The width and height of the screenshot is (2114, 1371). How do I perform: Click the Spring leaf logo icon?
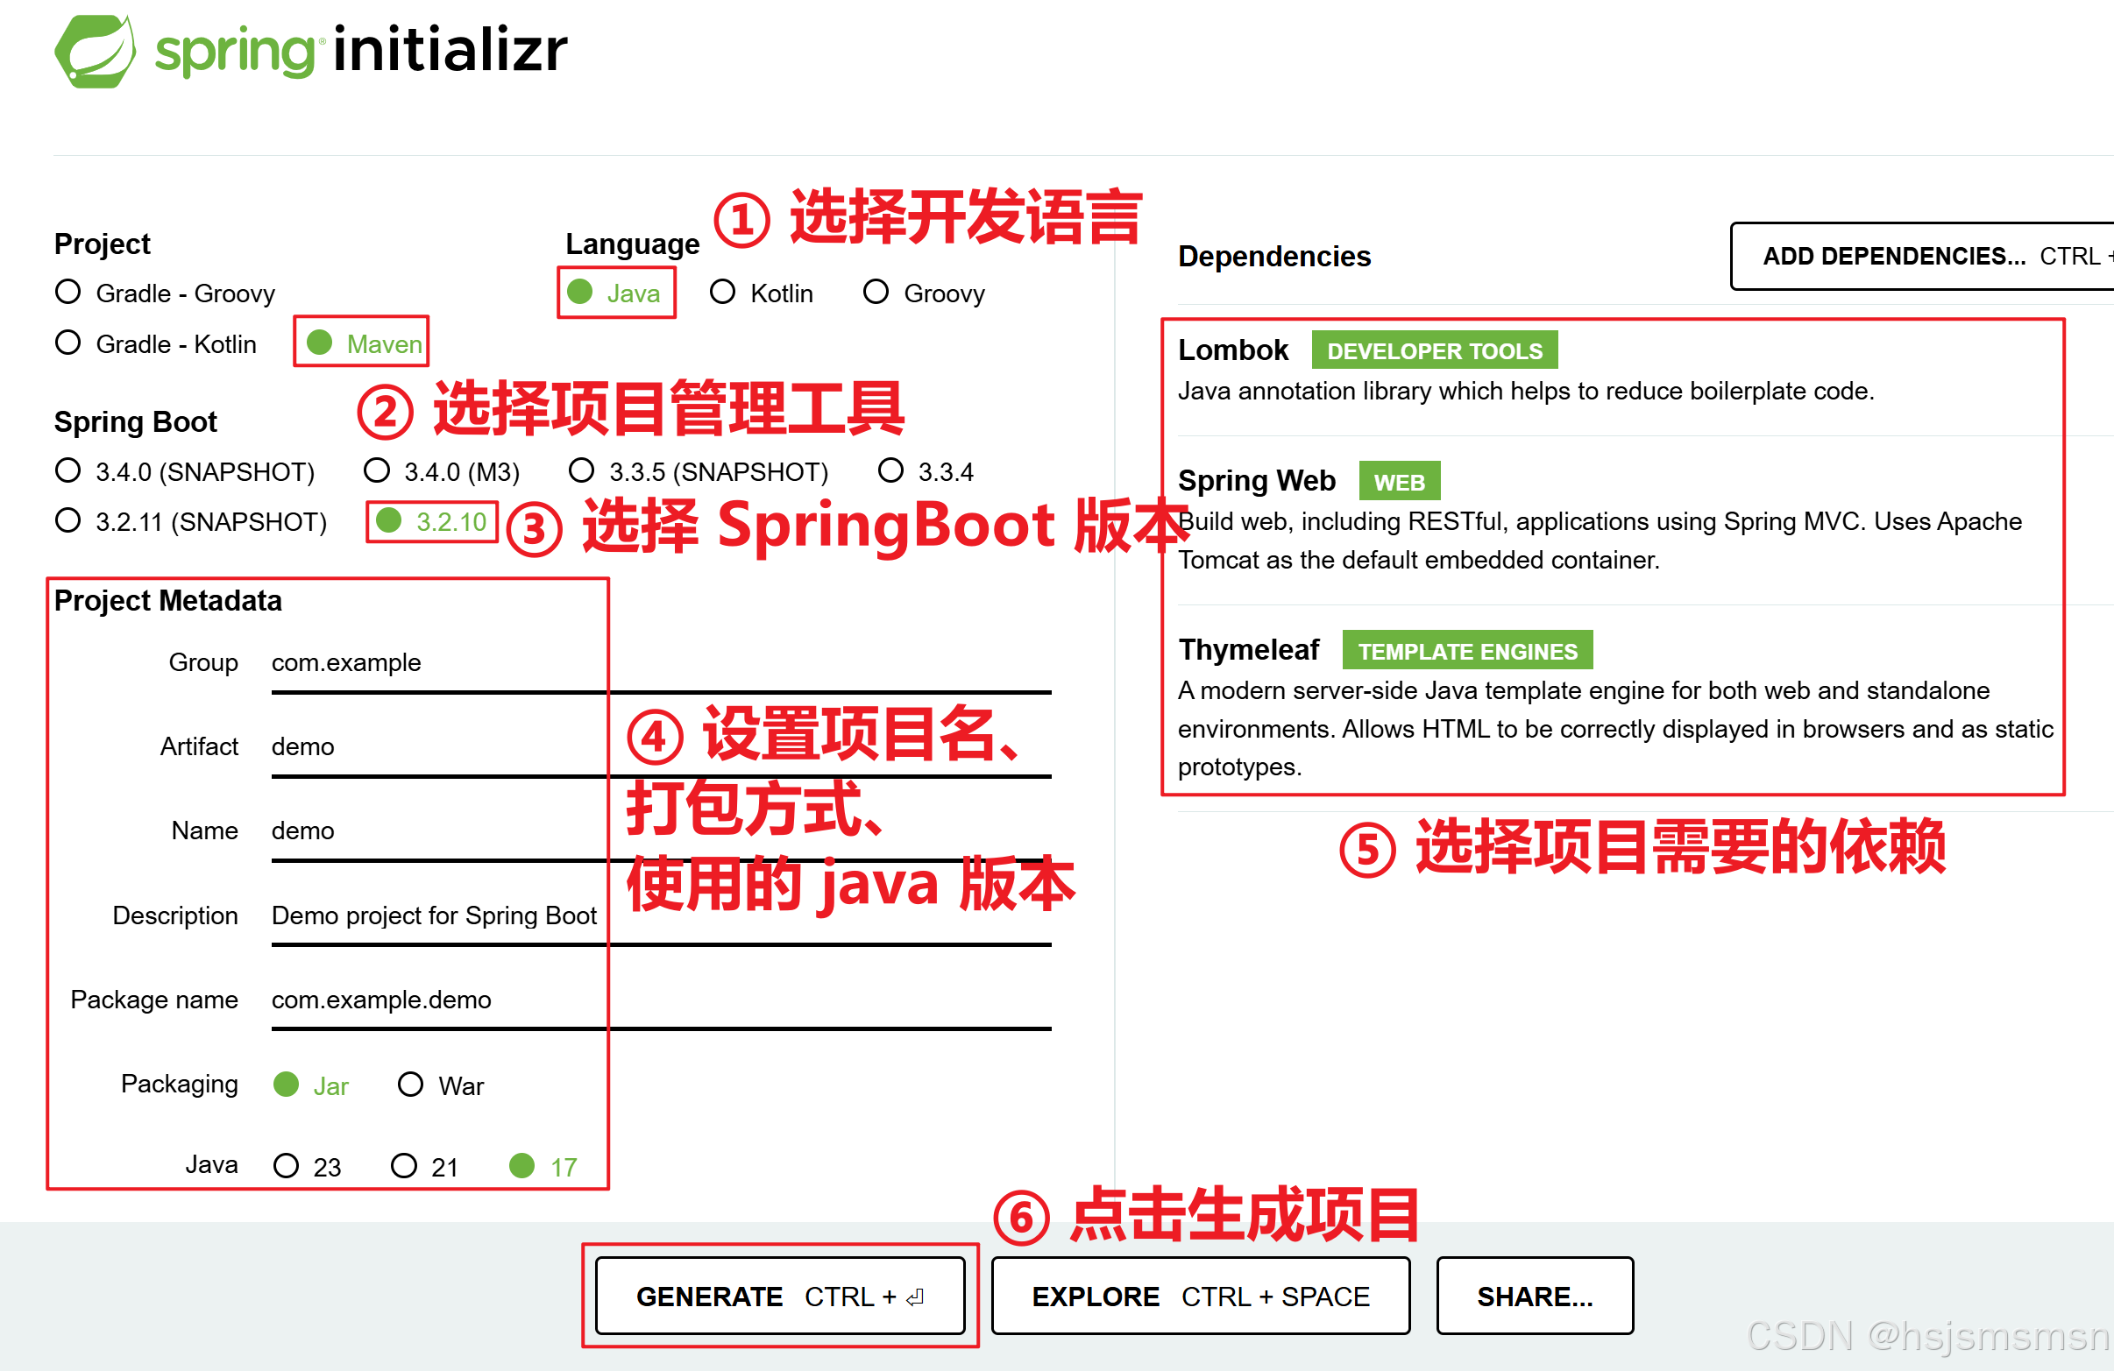[95, 52]
